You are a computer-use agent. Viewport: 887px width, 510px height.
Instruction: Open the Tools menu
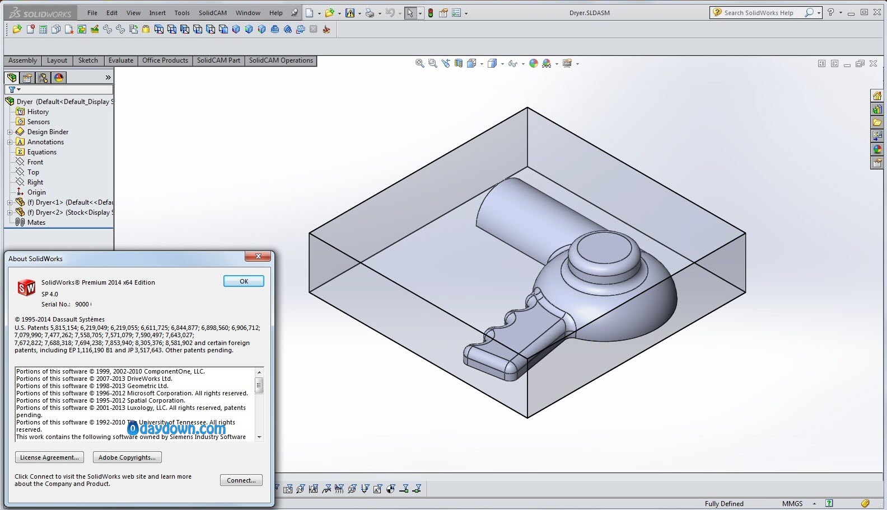click(x=182, y=13)
